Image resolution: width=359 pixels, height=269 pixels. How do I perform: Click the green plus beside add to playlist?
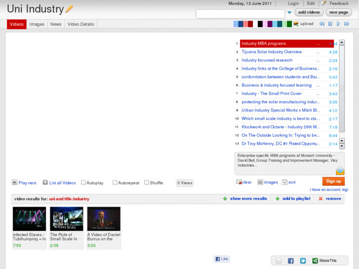pos(278,199)
